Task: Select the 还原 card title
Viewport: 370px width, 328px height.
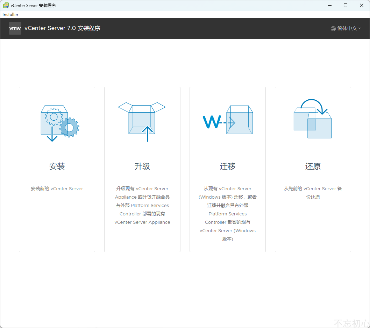Action: [x=313, y=166]
